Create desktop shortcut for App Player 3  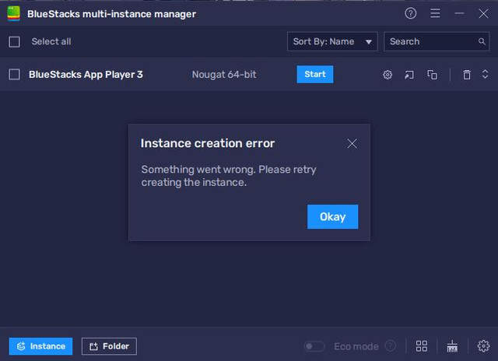409,75
